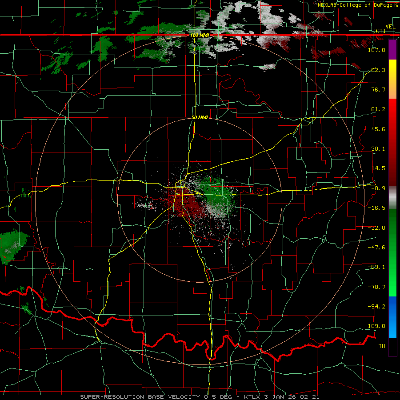The width and height of the screenshot is (400, 400).
Task: Click the 14.5 scale value
Action: pyautogui.click(x=378, y=168)
